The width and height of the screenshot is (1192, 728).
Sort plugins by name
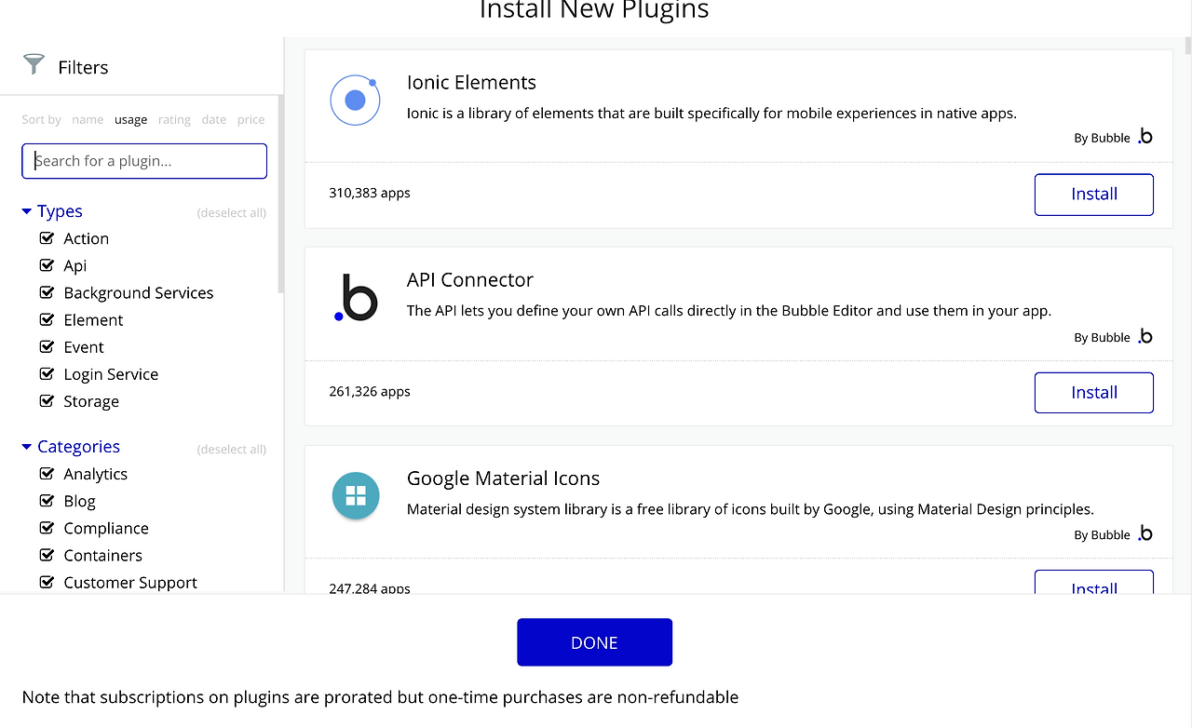[88, 119]
